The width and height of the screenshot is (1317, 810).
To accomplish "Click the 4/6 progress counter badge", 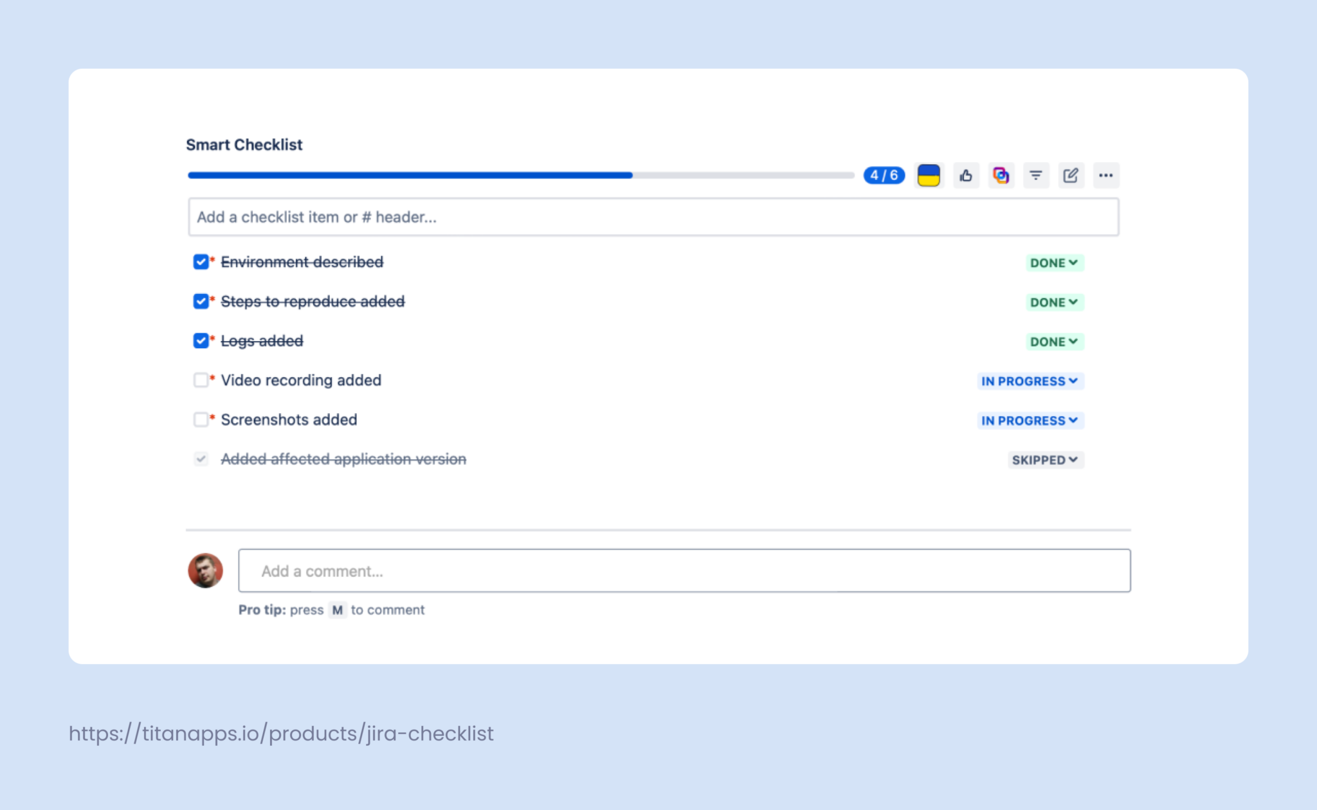I will [x=884, y=174].
